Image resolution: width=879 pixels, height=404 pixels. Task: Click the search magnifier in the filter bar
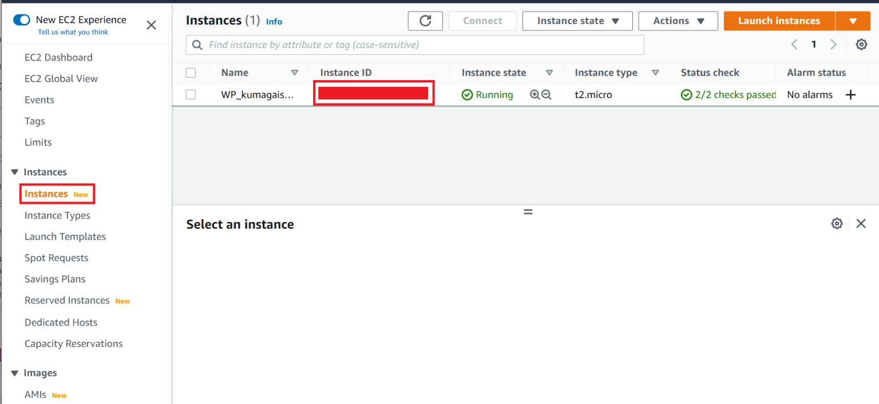(x=196, y=45)
